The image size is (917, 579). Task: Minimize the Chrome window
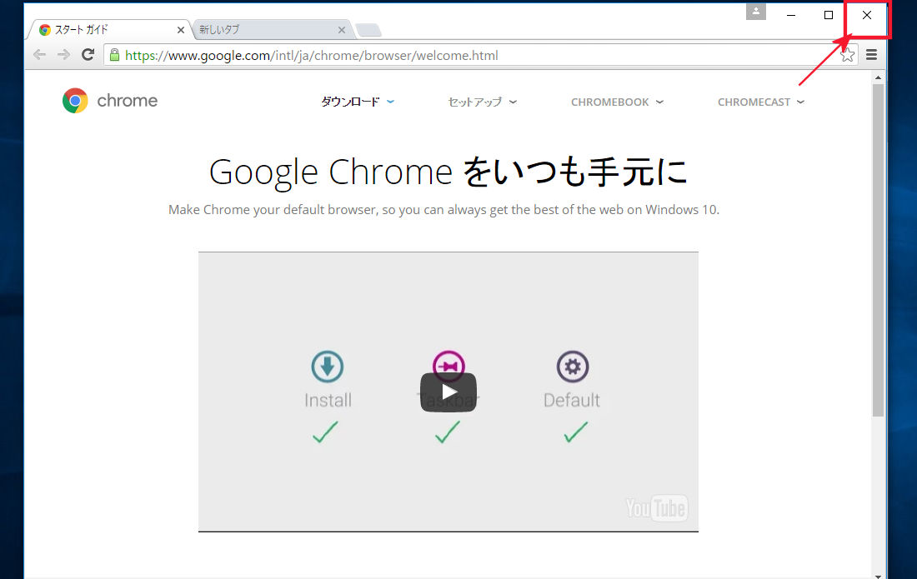791,15
